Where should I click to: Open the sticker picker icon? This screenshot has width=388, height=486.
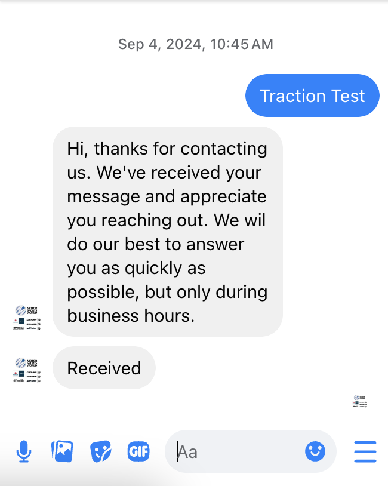[101, 451]
